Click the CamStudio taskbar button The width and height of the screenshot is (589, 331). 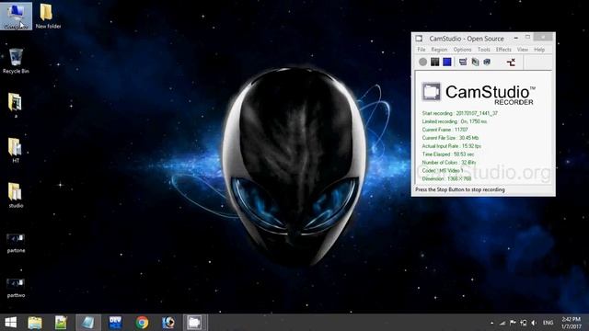(194, 323)
